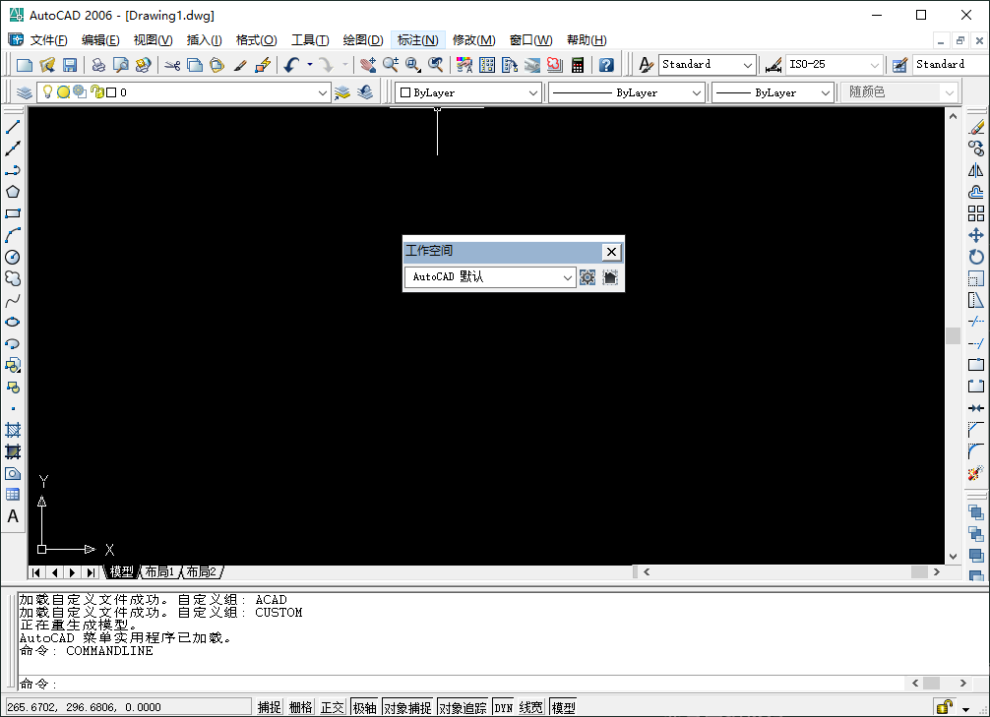Viewport: 990px width, 717px height.
Task: Expand the ISO-25 dimension style dropdown
Action: pos(878,63)
